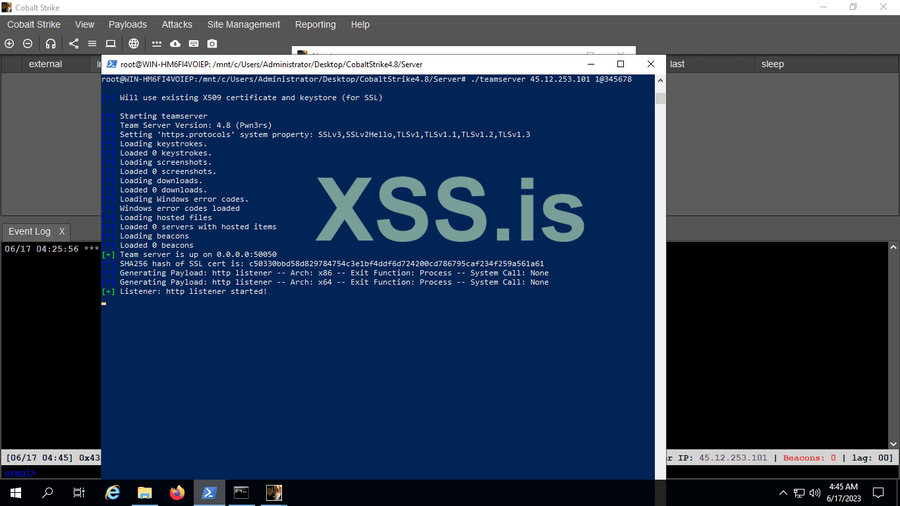Launch Firefox from the taskbar

click(177, 493)
